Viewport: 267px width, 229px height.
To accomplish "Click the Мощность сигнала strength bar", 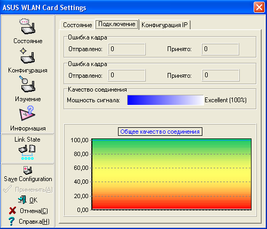I will pos(166,100).
